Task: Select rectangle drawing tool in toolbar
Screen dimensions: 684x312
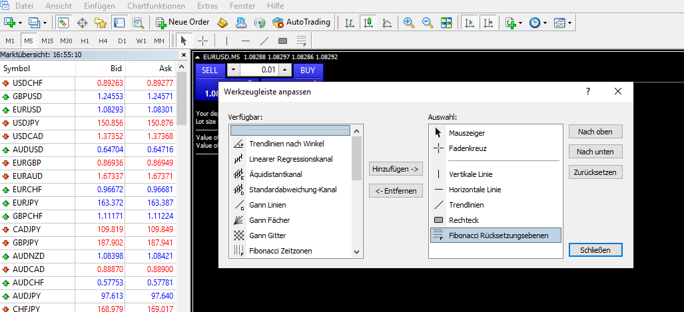Action: coord(282,41)
